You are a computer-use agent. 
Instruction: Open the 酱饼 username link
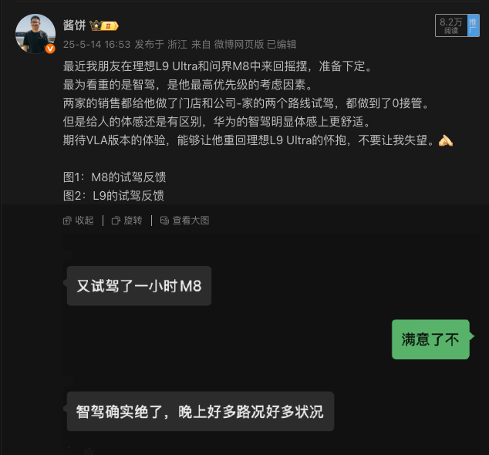[74, 25]
